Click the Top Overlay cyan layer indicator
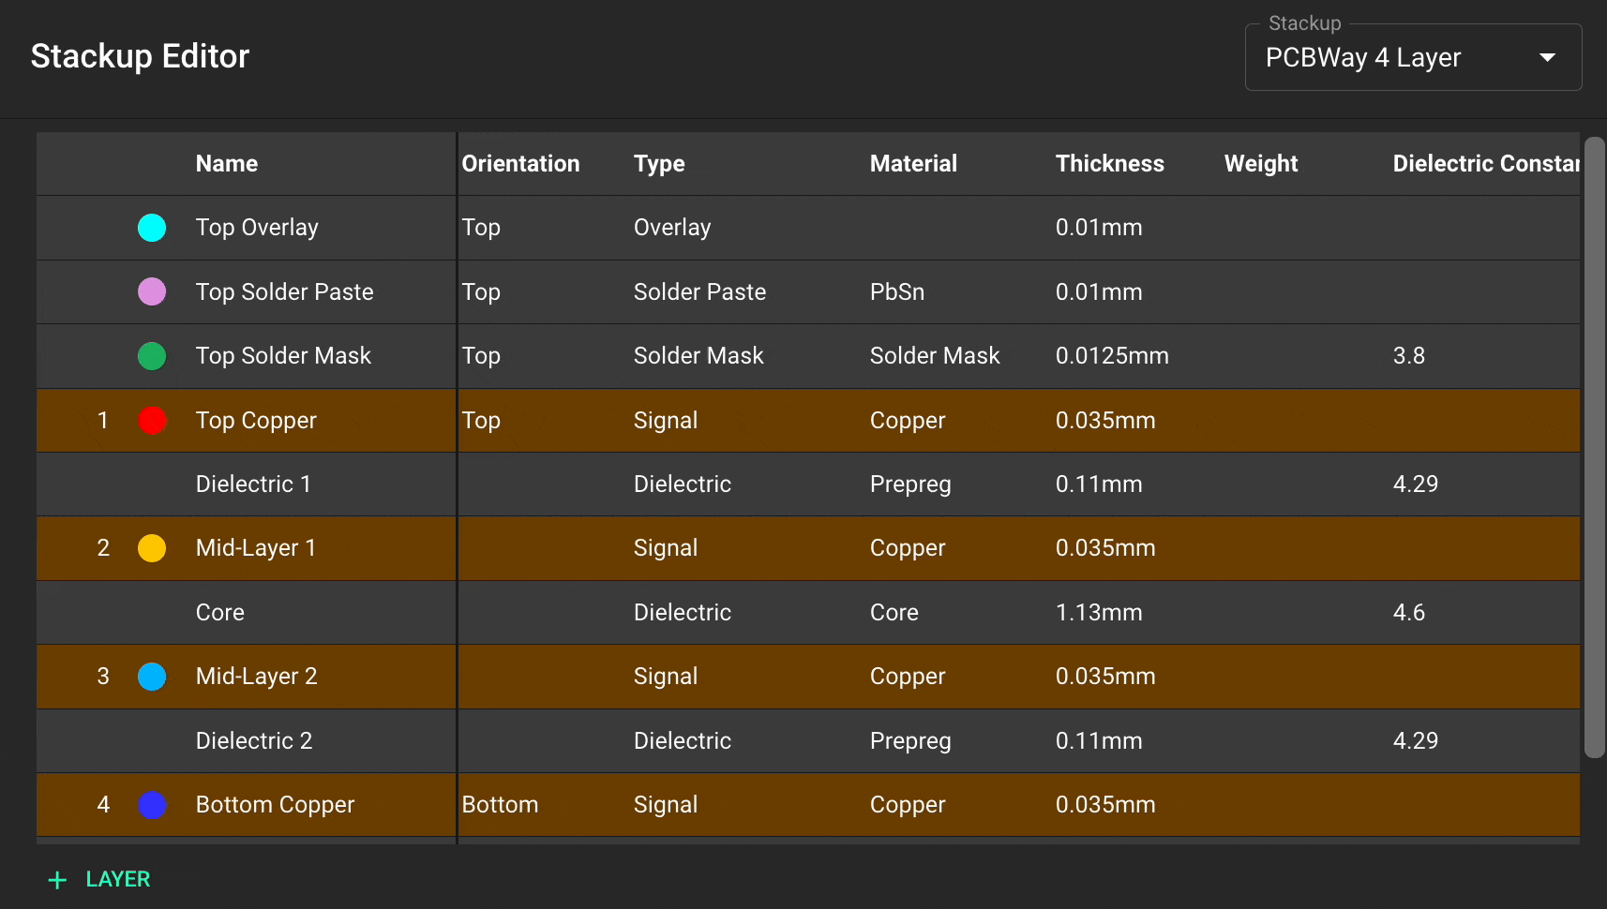This screenshot has height=909, width=1607. tap(152, 227)
